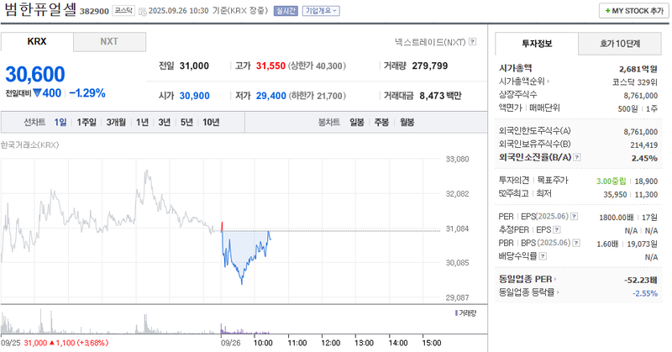Click the 실시간 badge button
This screenshot has width=672, height=352.
point(286,11)
